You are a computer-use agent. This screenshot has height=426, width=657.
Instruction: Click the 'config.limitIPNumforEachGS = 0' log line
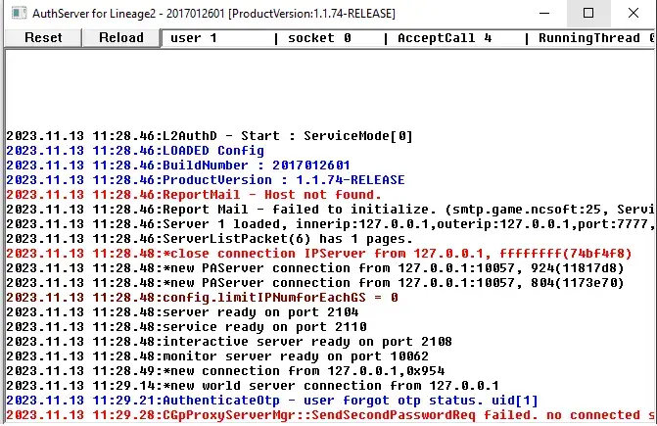pos(202,297)
